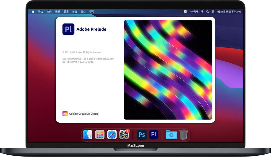Open Photoshop from the Dock
Image resolution: width=271 pixels, height=157 pixels.
pos(142,135)
